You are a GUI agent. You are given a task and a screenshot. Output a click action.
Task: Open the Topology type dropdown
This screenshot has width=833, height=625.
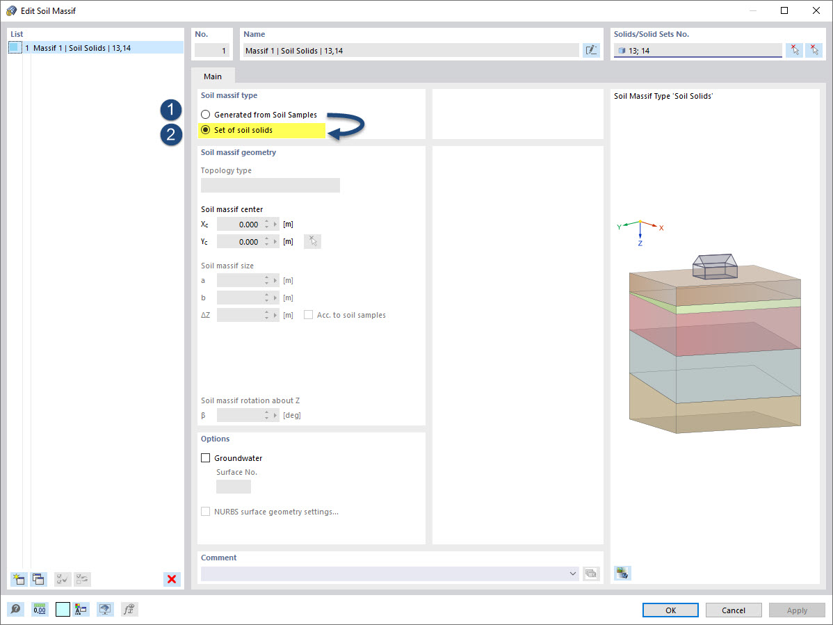[270, 186]
